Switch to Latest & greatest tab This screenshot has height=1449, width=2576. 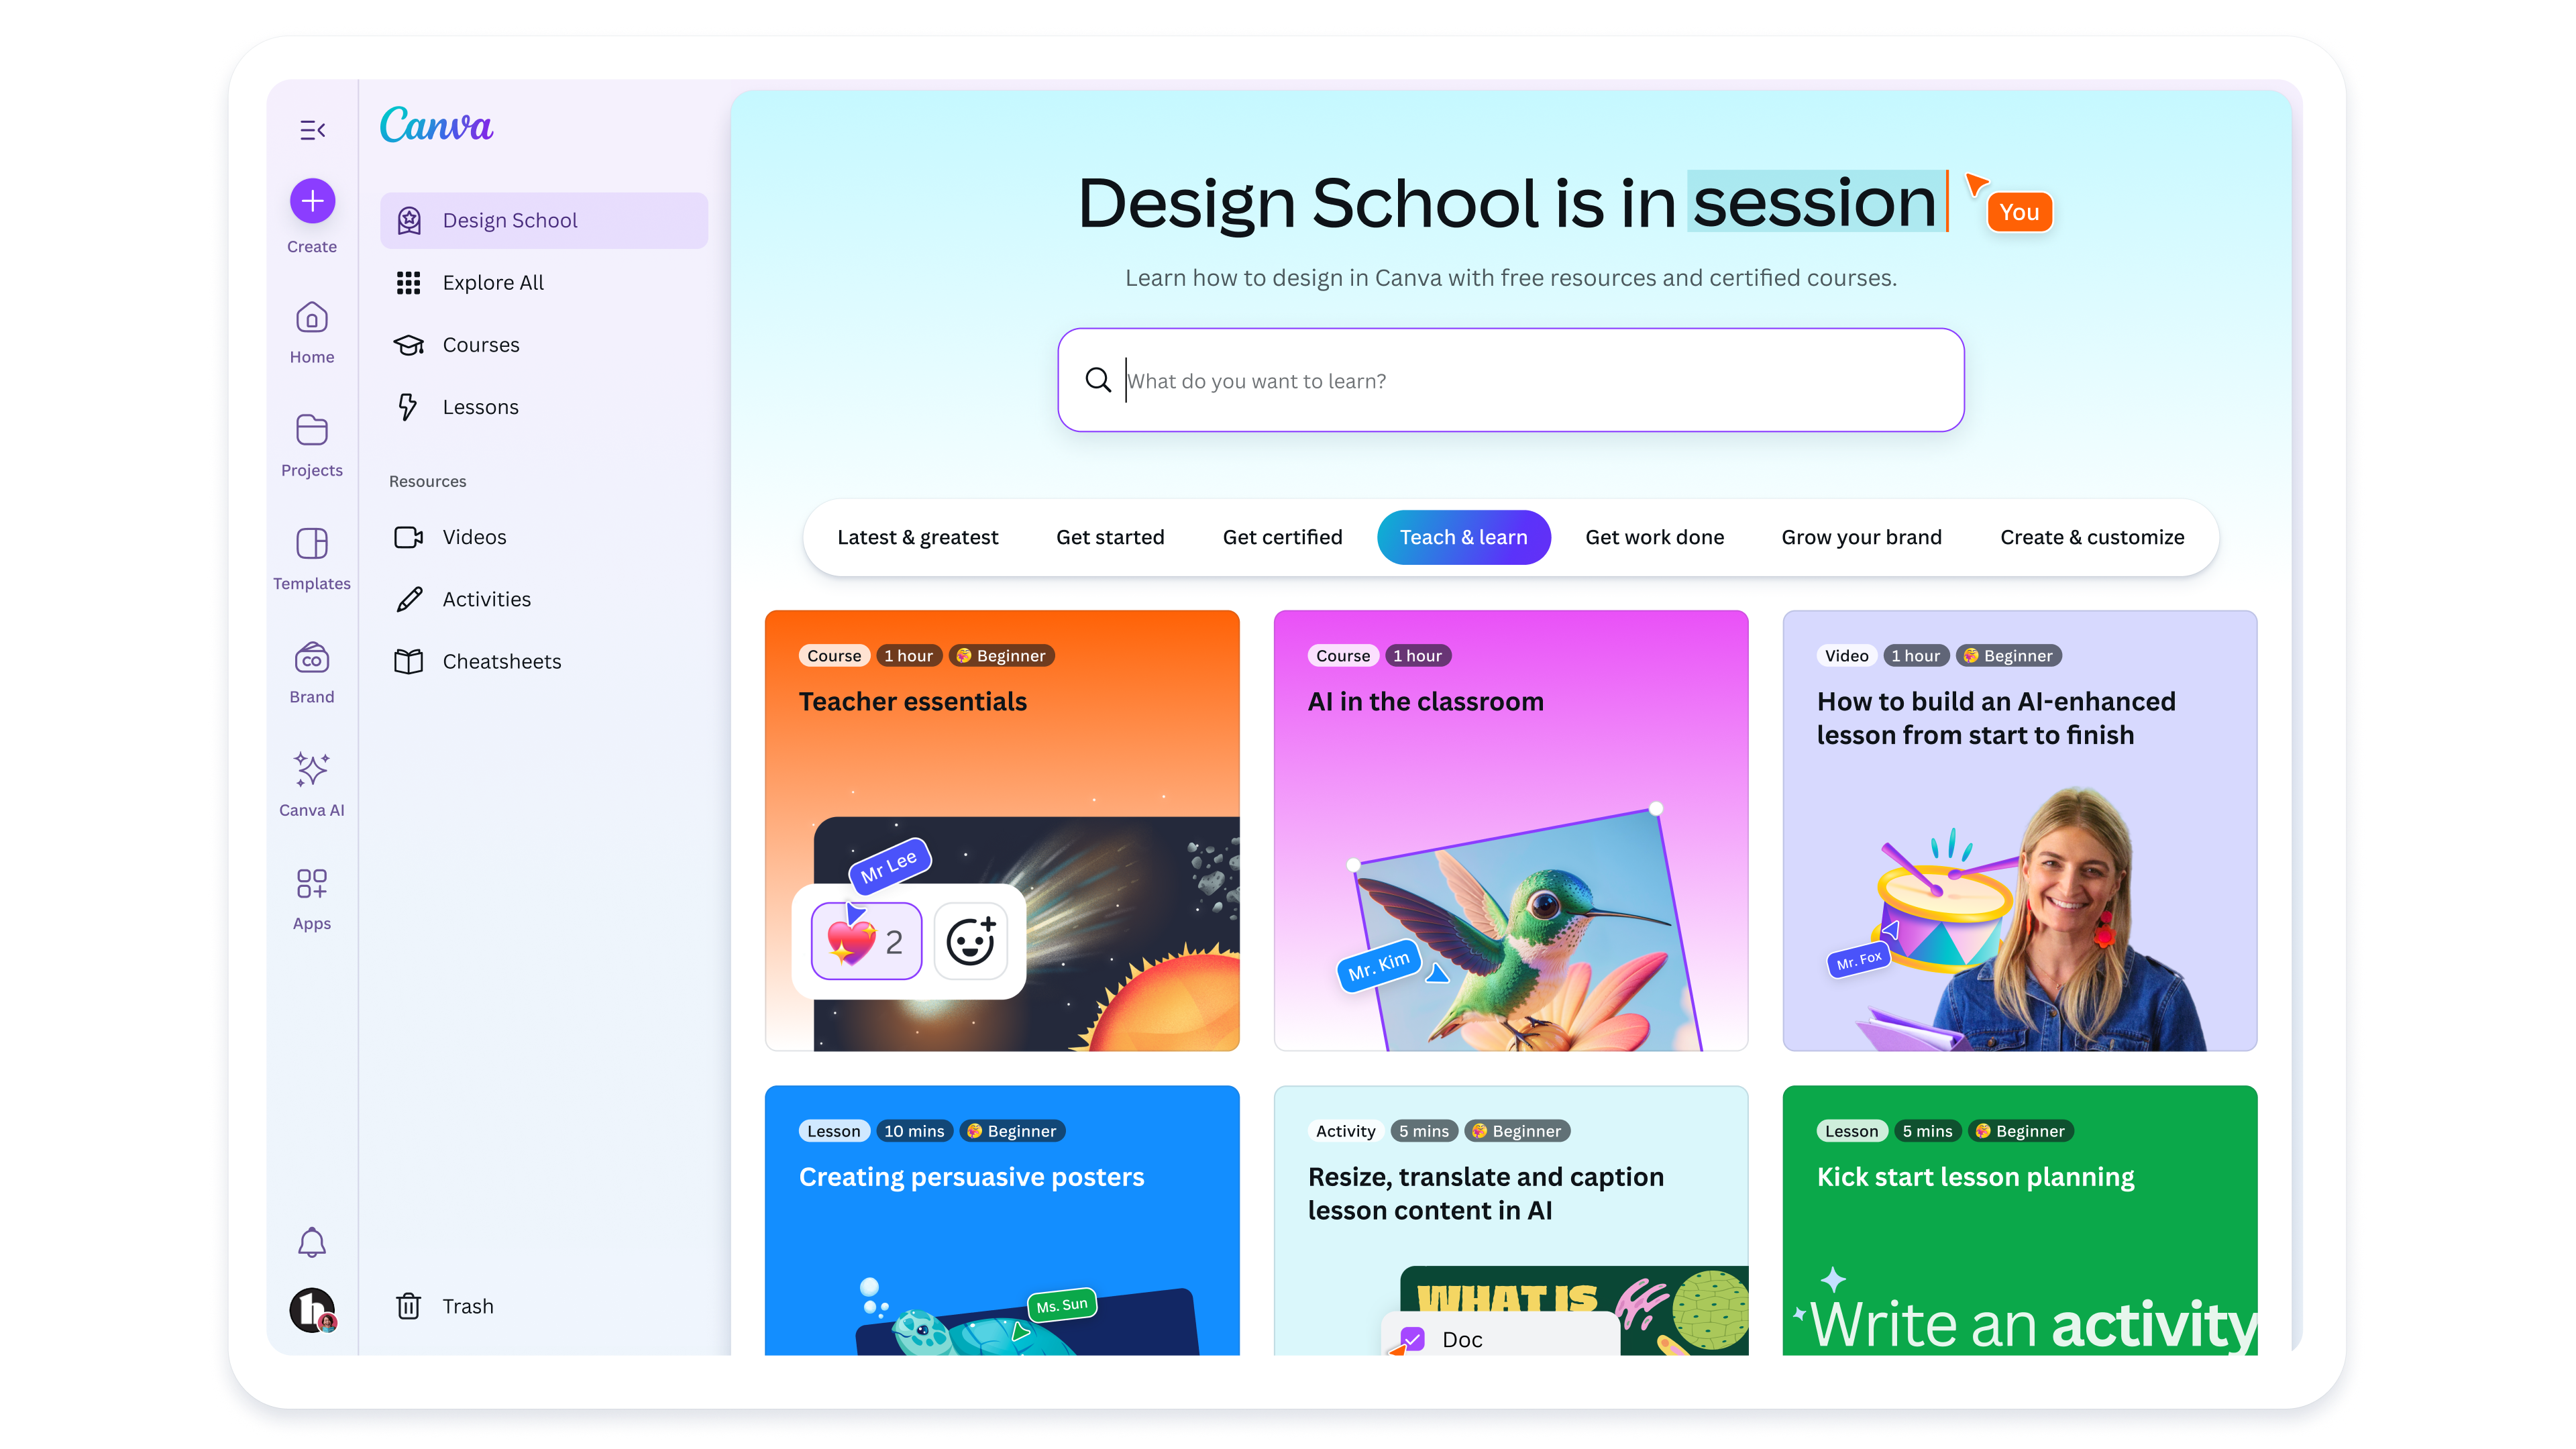point(917,538)
